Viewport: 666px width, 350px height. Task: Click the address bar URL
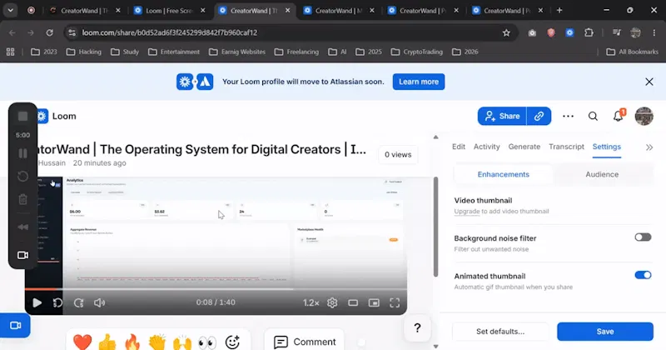tap(170, 32)
